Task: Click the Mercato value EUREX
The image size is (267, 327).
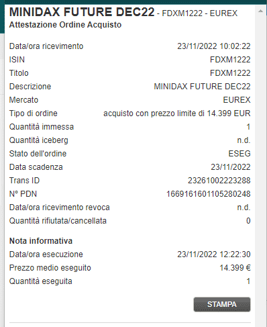Action: point(237,100)
